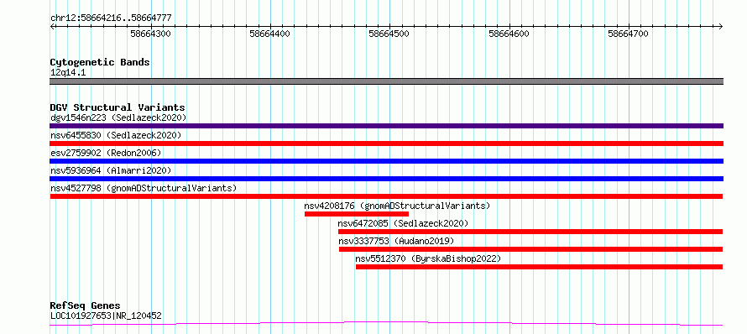Click the 58664500 ruler coordinate
This screenshot has height=334, width=747.
[x=389, y=34]
